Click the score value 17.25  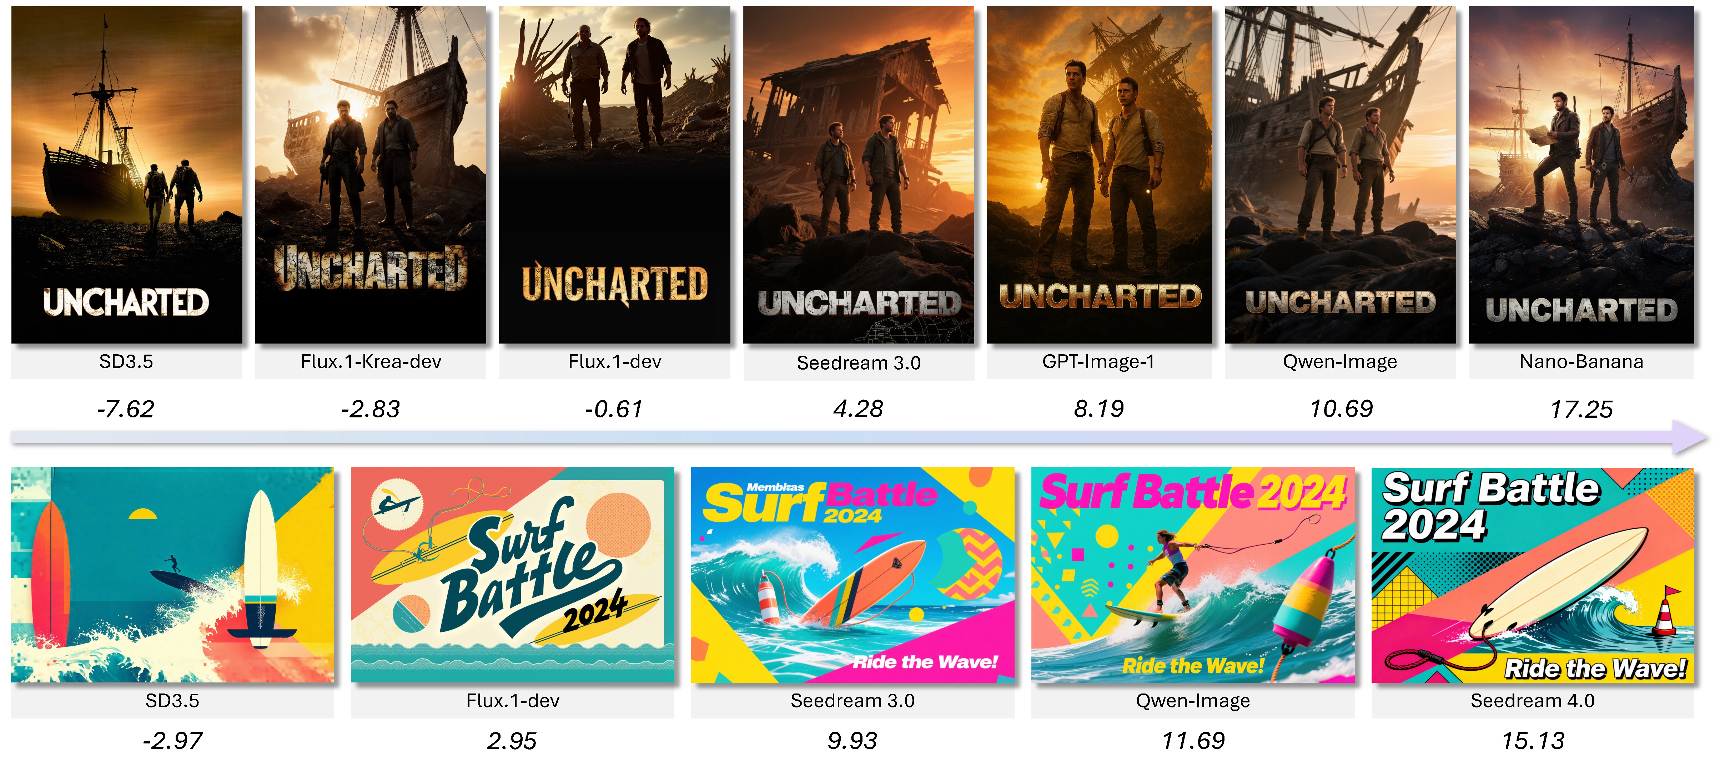(1581, 409)
